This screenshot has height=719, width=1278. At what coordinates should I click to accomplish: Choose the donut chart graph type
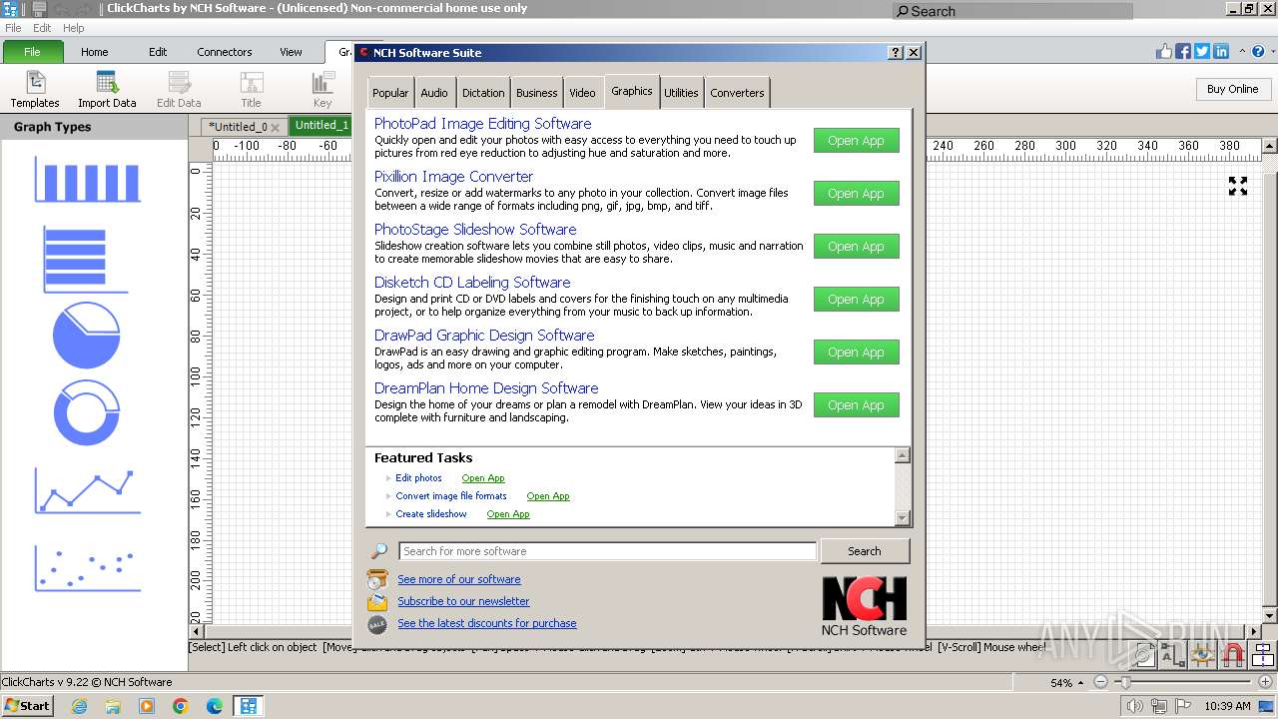86,412
